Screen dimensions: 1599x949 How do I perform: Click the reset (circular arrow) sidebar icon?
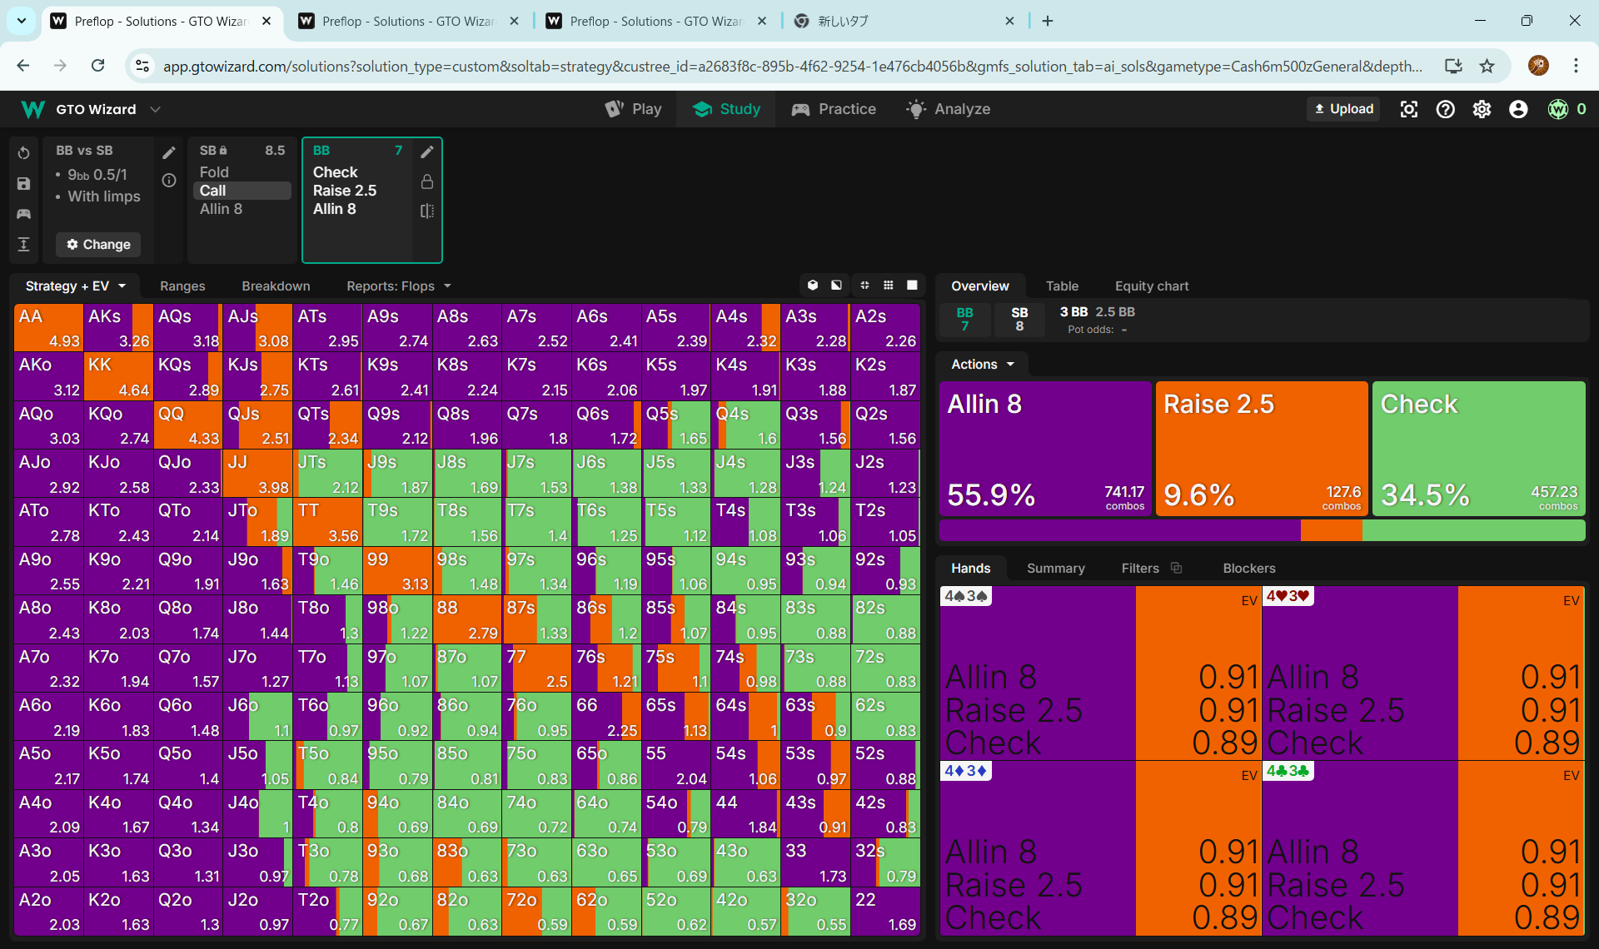pos(23,152)
